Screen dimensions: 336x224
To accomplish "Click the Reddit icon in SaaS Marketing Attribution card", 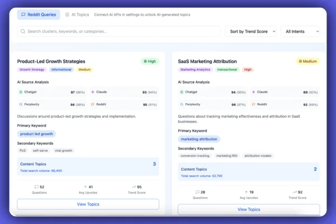I will coord(253,104).
